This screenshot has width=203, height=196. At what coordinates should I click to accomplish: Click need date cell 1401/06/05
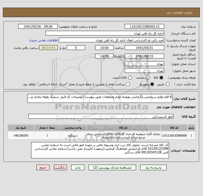(x=21, y=135)
